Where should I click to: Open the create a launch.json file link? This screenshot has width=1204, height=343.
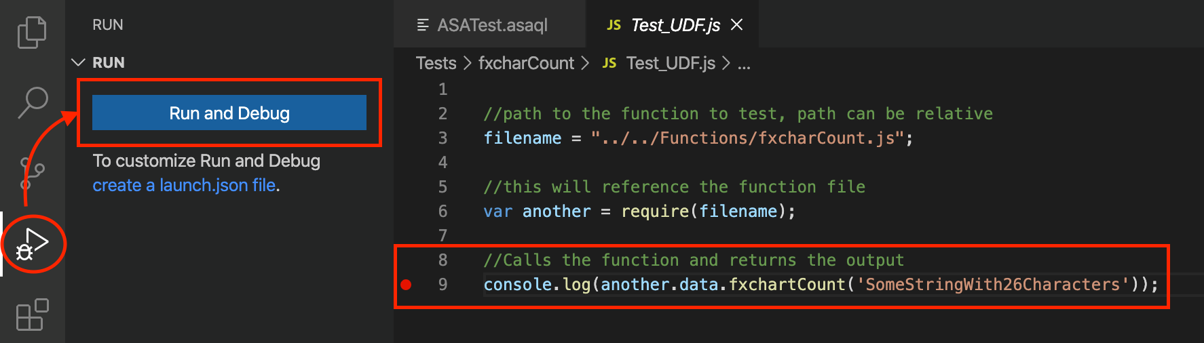pos(185,185)
